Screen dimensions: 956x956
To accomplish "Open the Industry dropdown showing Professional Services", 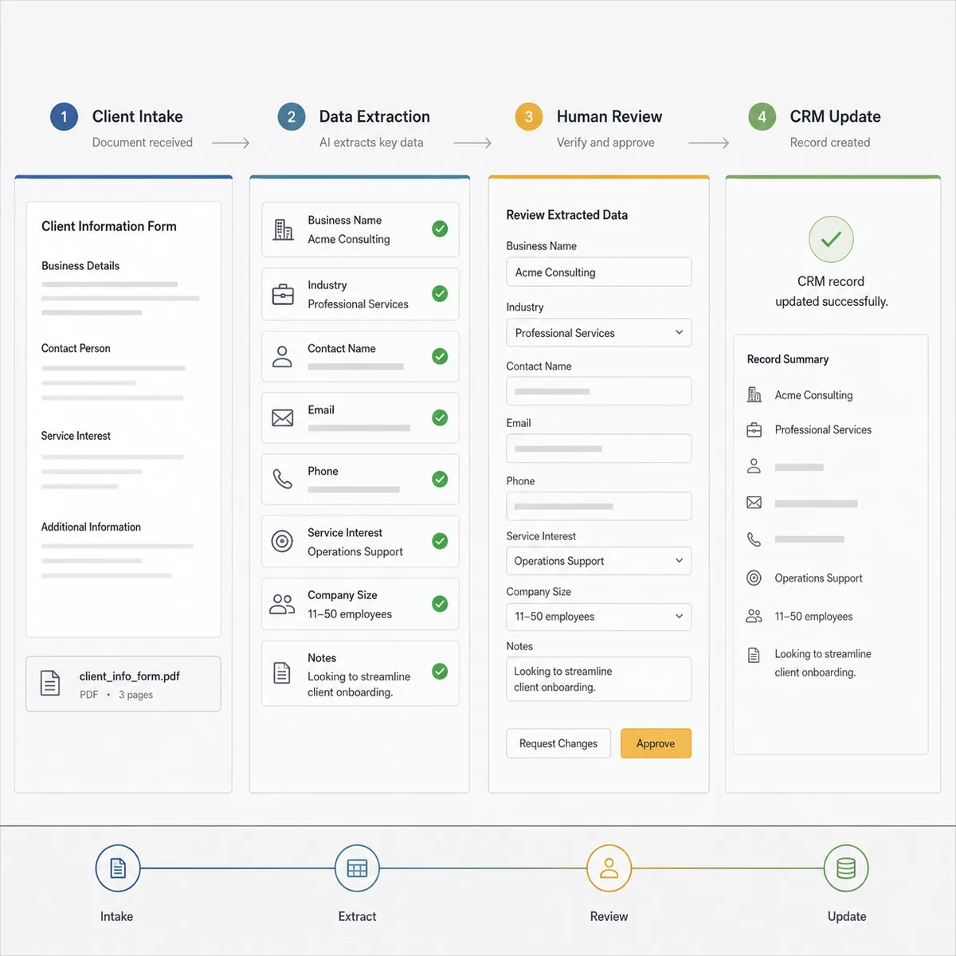I will pos(599,333).
